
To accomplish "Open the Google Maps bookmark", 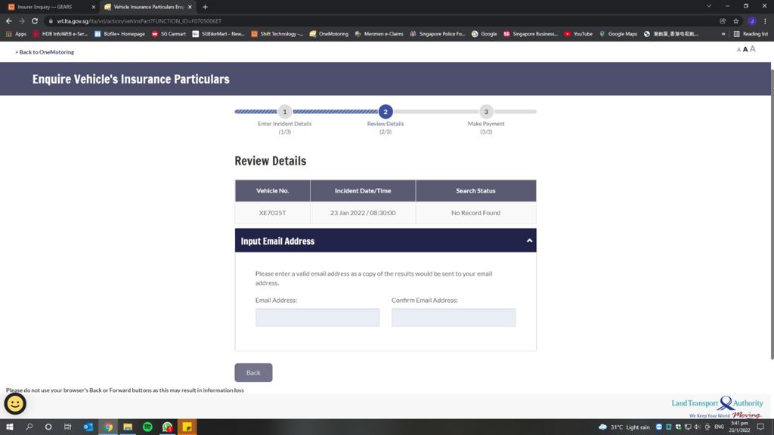I will 618,34.
